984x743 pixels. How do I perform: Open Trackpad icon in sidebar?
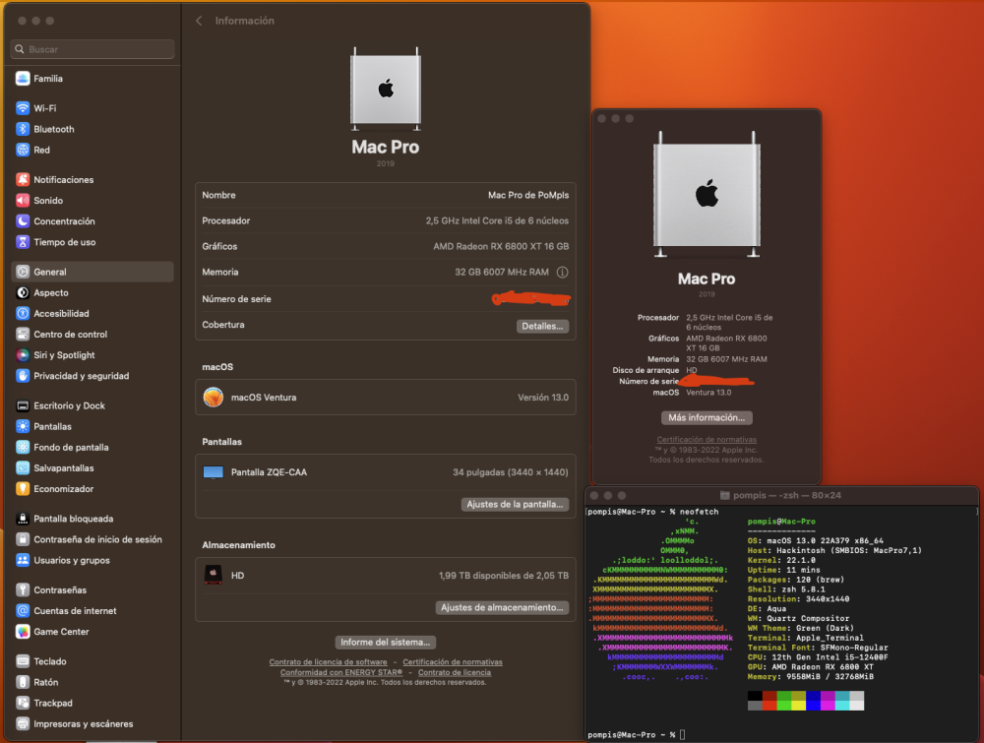point(23,703)
